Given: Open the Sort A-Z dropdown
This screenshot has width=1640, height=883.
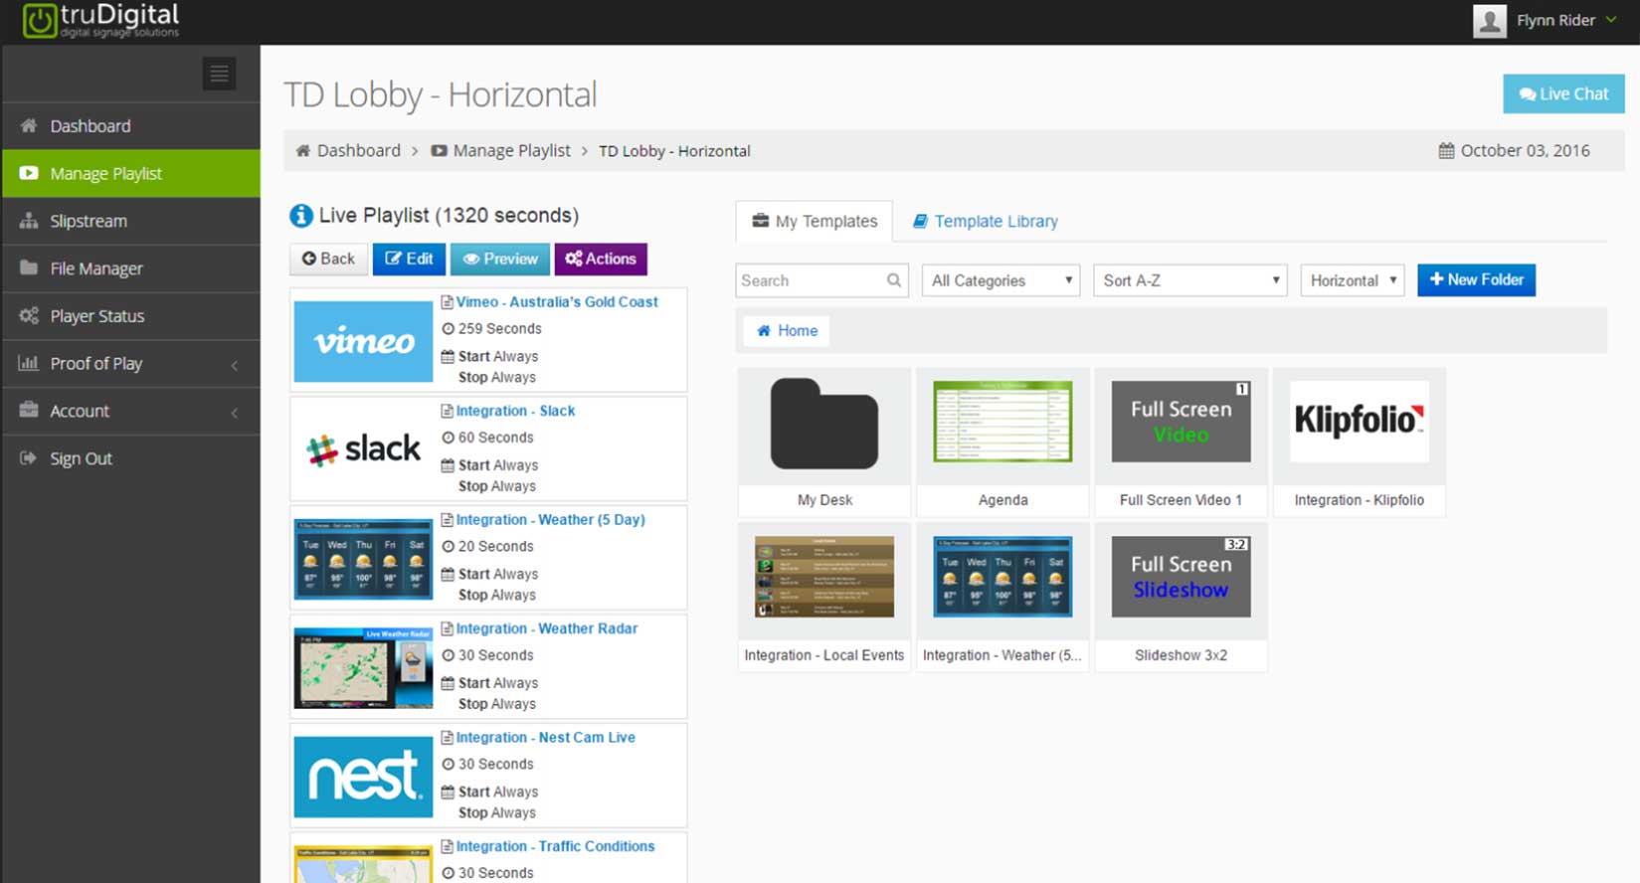Looking at the screenshot, I should click(x=1190, y=280).
